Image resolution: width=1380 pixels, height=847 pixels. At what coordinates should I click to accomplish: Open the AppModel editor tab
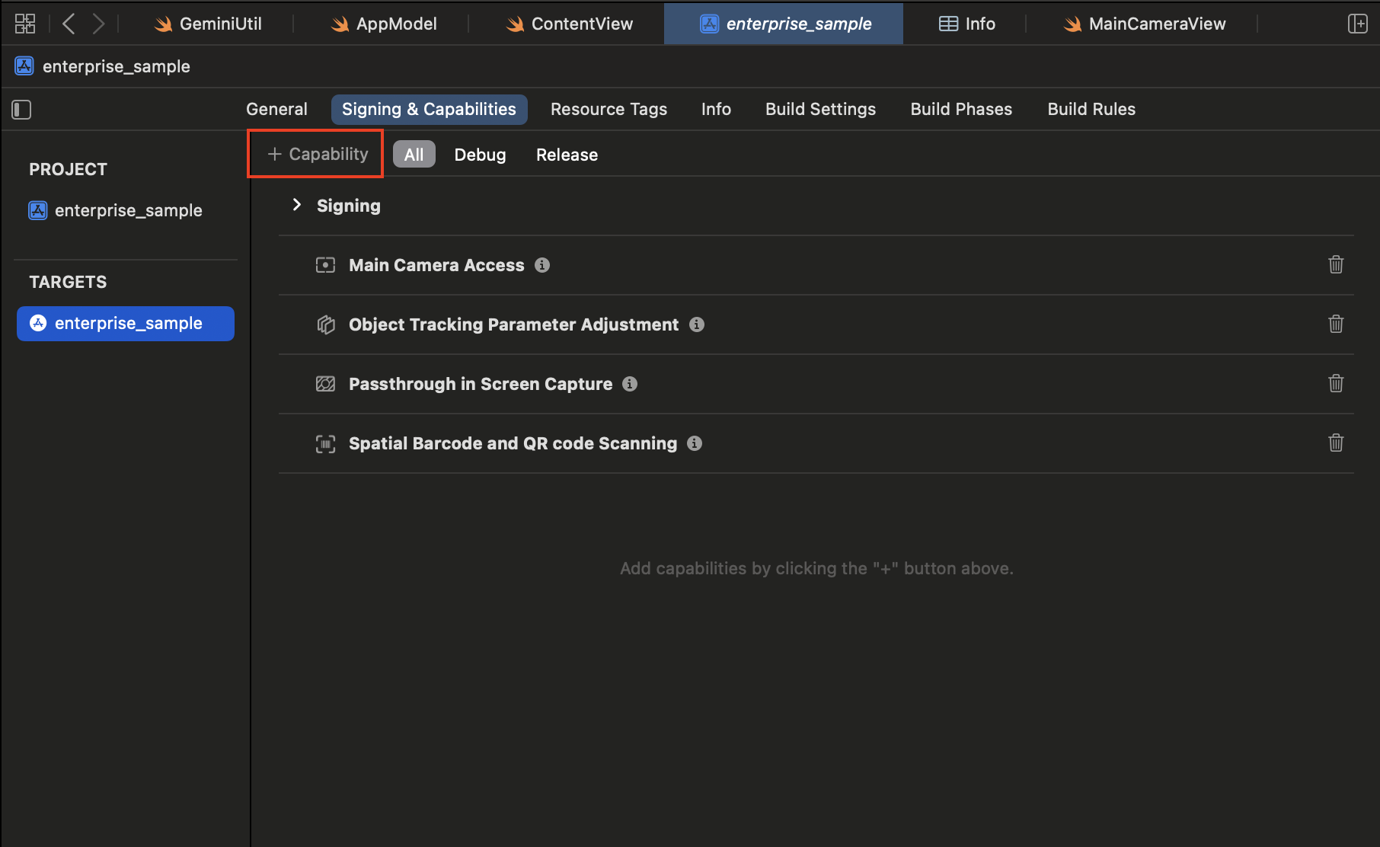[384, 24]
